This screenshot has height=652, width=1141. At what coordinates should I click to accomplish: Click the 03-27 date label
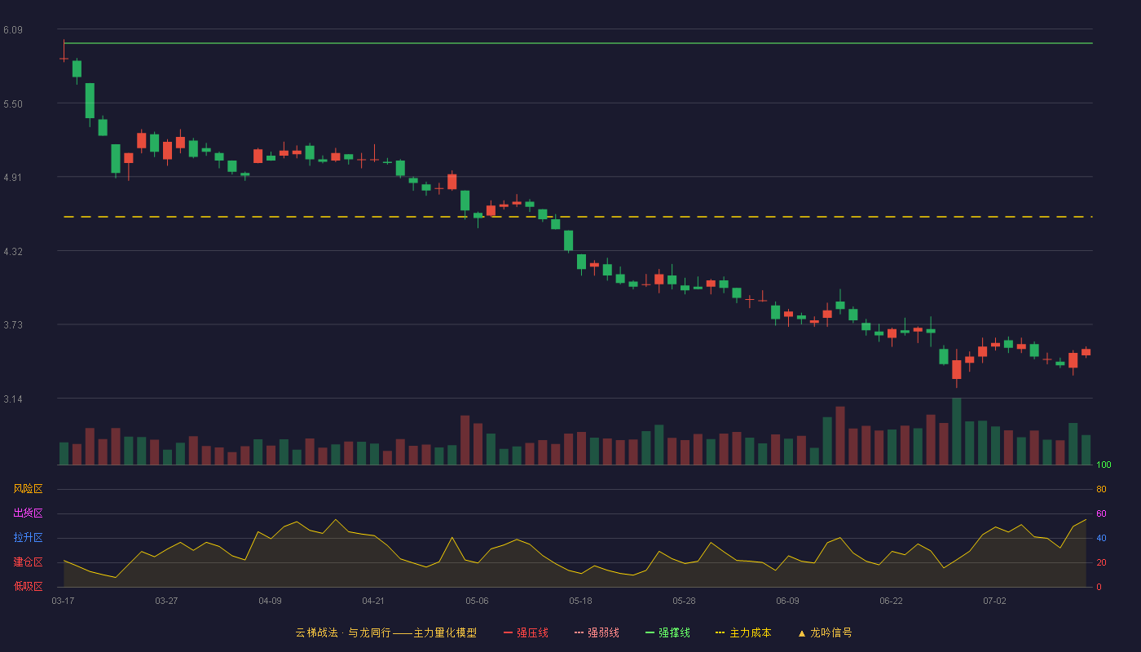pyautogui.click(x=166, y=601)
